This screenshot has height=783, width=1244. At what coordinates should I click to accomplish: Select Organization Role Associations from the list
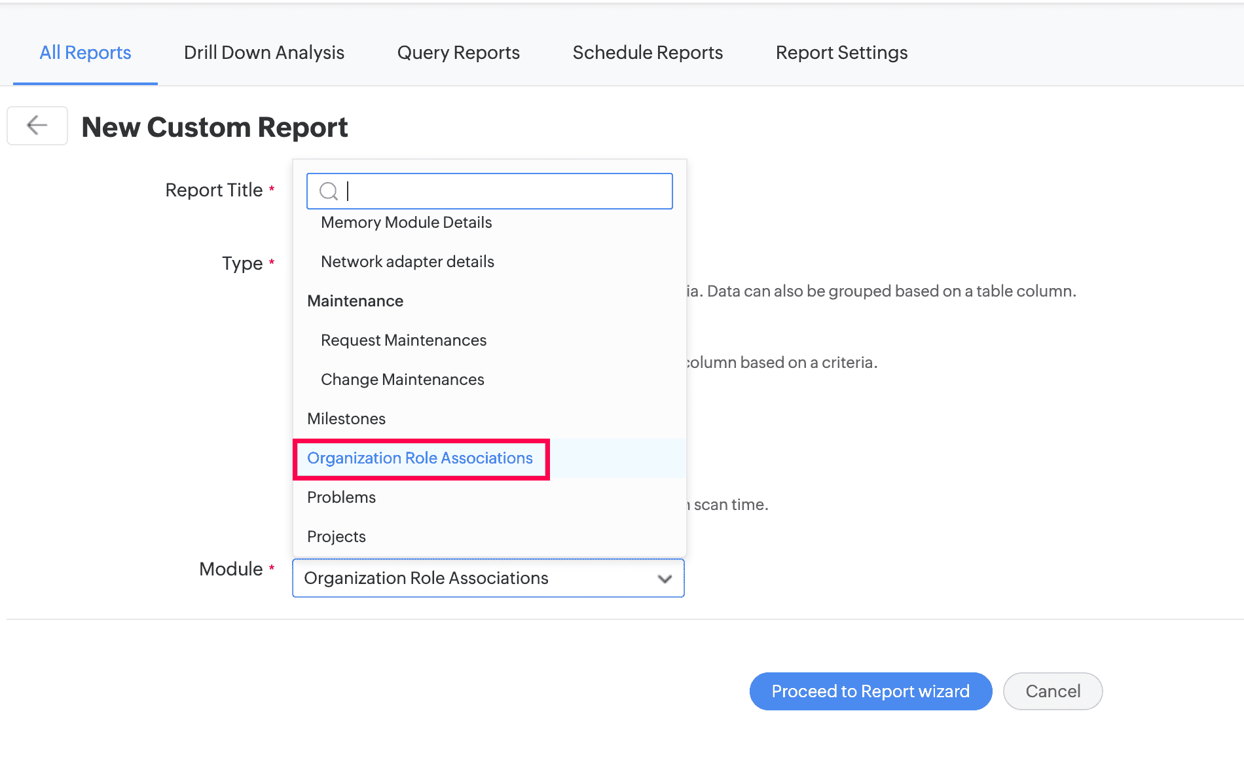click(420, 458)
